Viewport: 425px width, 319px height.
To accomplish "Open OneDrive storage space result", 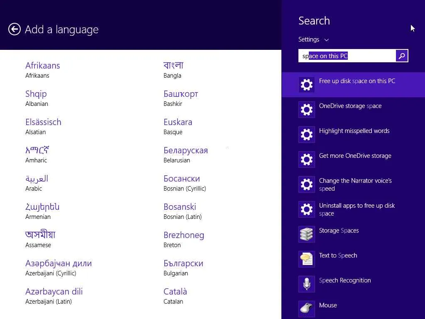I will point(354,110).
